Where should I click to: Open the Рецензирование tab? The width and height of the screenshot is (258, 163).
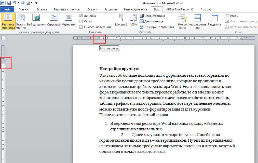pos(135,9)
